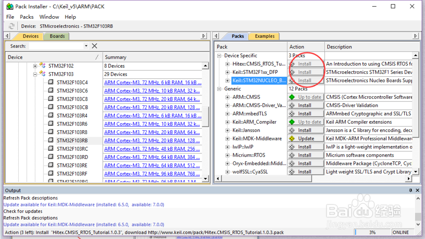Click inside the device Search input field

pos(56,46)
